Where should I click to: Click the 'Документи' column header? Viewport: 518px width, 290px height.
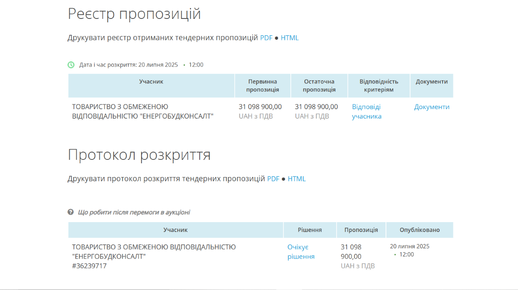coord(432,82)
